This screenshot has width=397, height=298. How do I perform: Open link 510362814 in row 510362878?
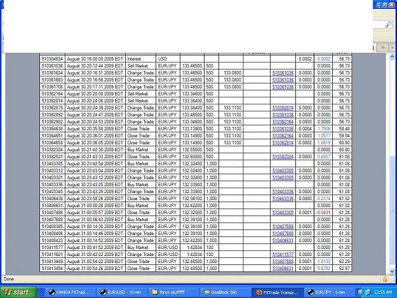point(283,108)
